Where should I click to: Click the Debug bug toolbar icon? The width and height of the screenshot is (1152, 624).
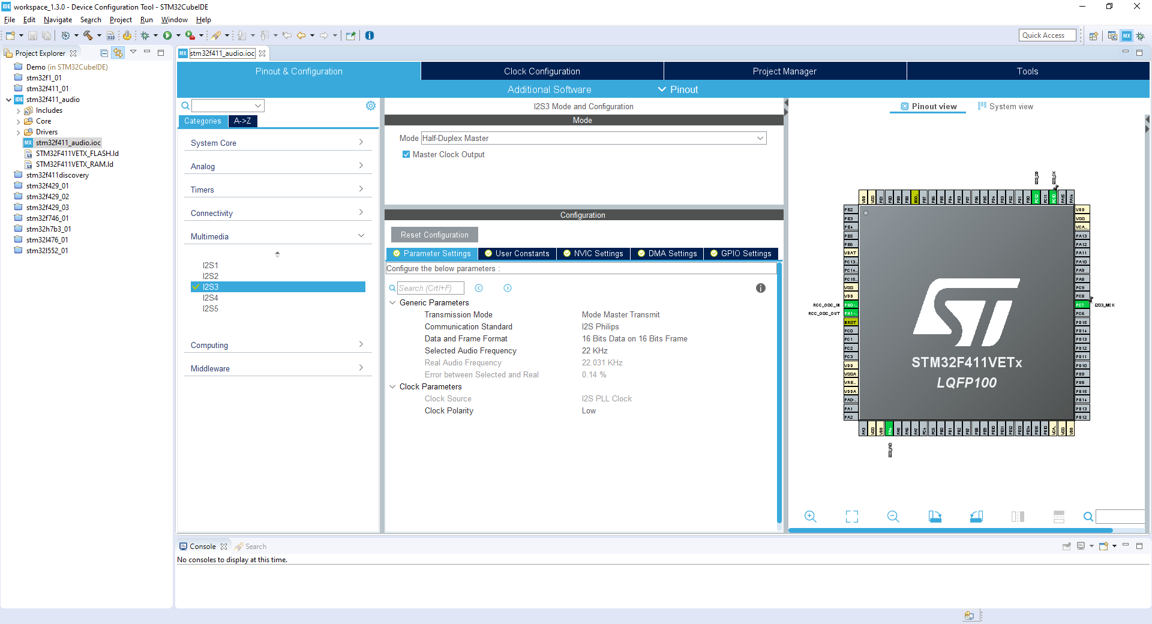click(145, 35)
